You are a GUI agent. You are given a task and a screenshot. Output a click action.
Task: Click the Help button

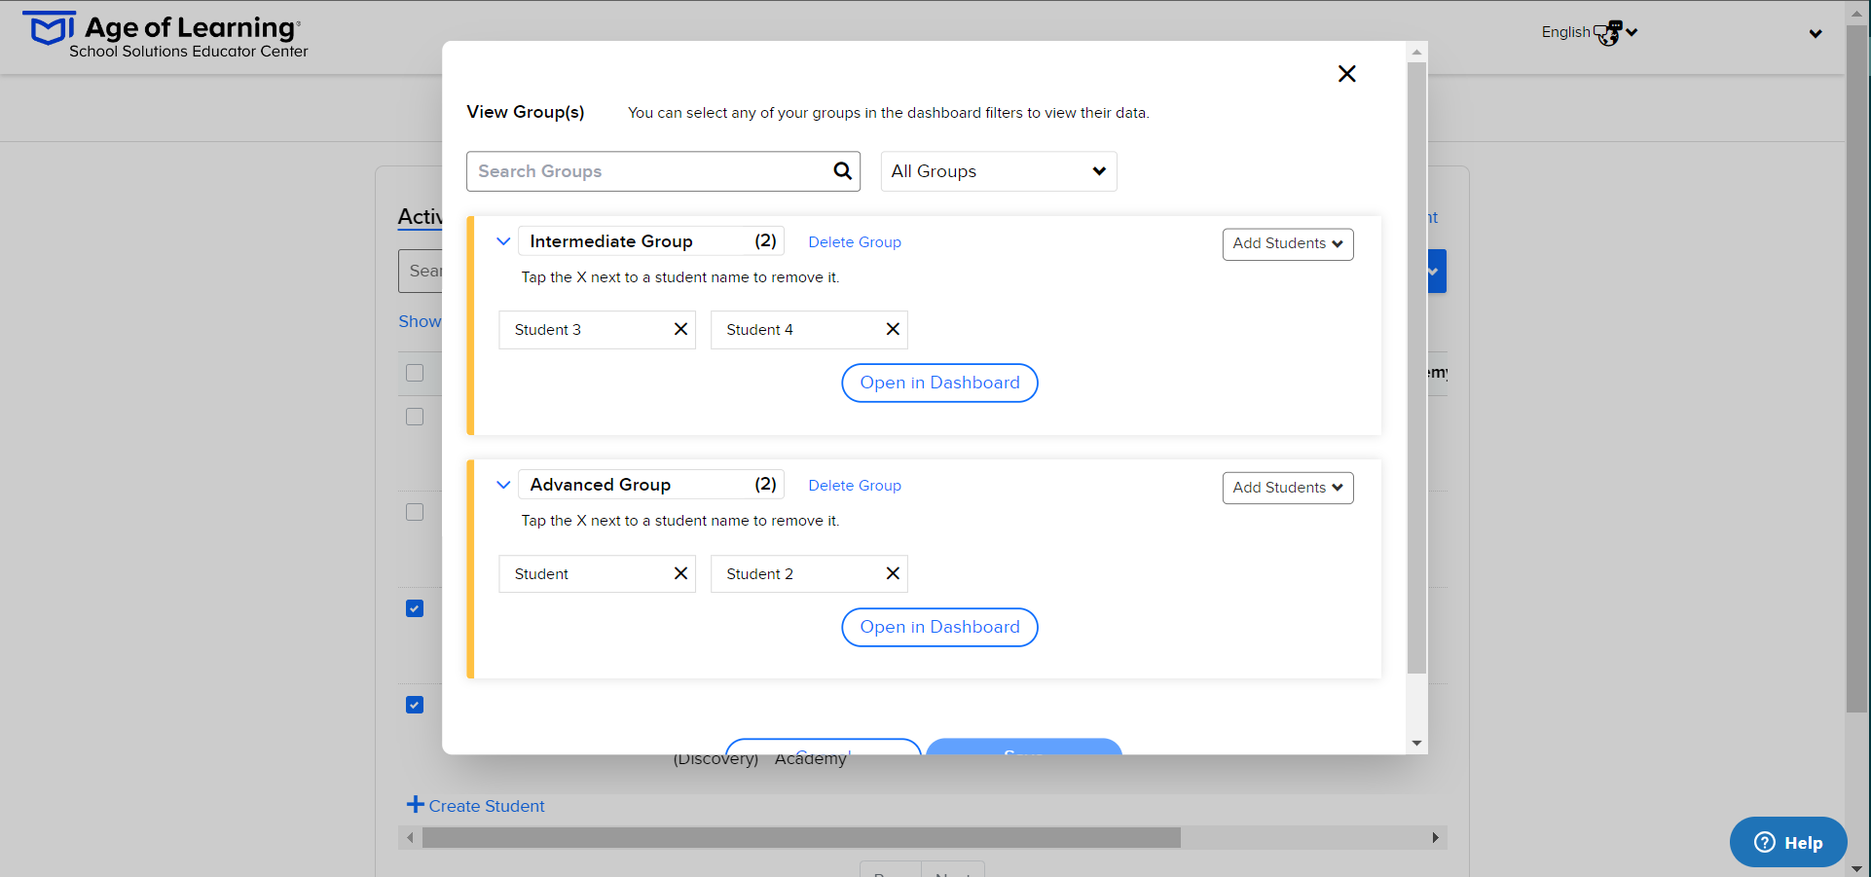click(x=1788, y=842)
